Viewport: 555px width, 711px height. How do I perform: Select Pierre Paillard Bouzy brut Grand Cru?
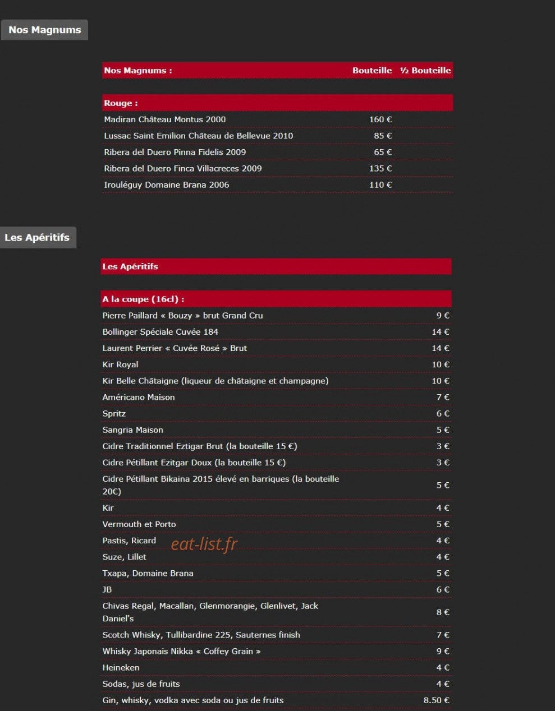click(x=182, y=316)
